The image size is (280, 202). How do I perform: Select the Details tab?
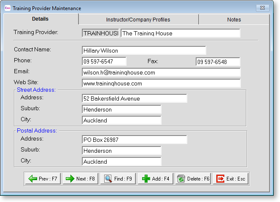[40, 19]
